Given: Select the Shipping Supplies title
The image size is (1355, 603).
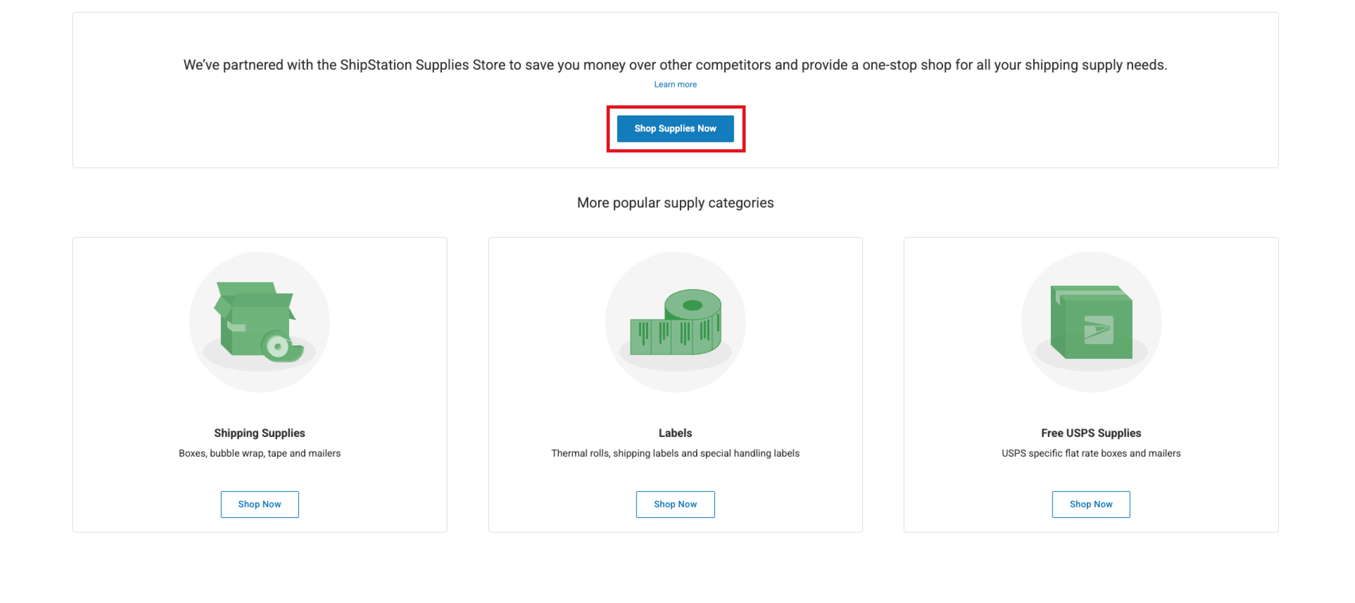Looking at the screenshot, I should 259,433.
